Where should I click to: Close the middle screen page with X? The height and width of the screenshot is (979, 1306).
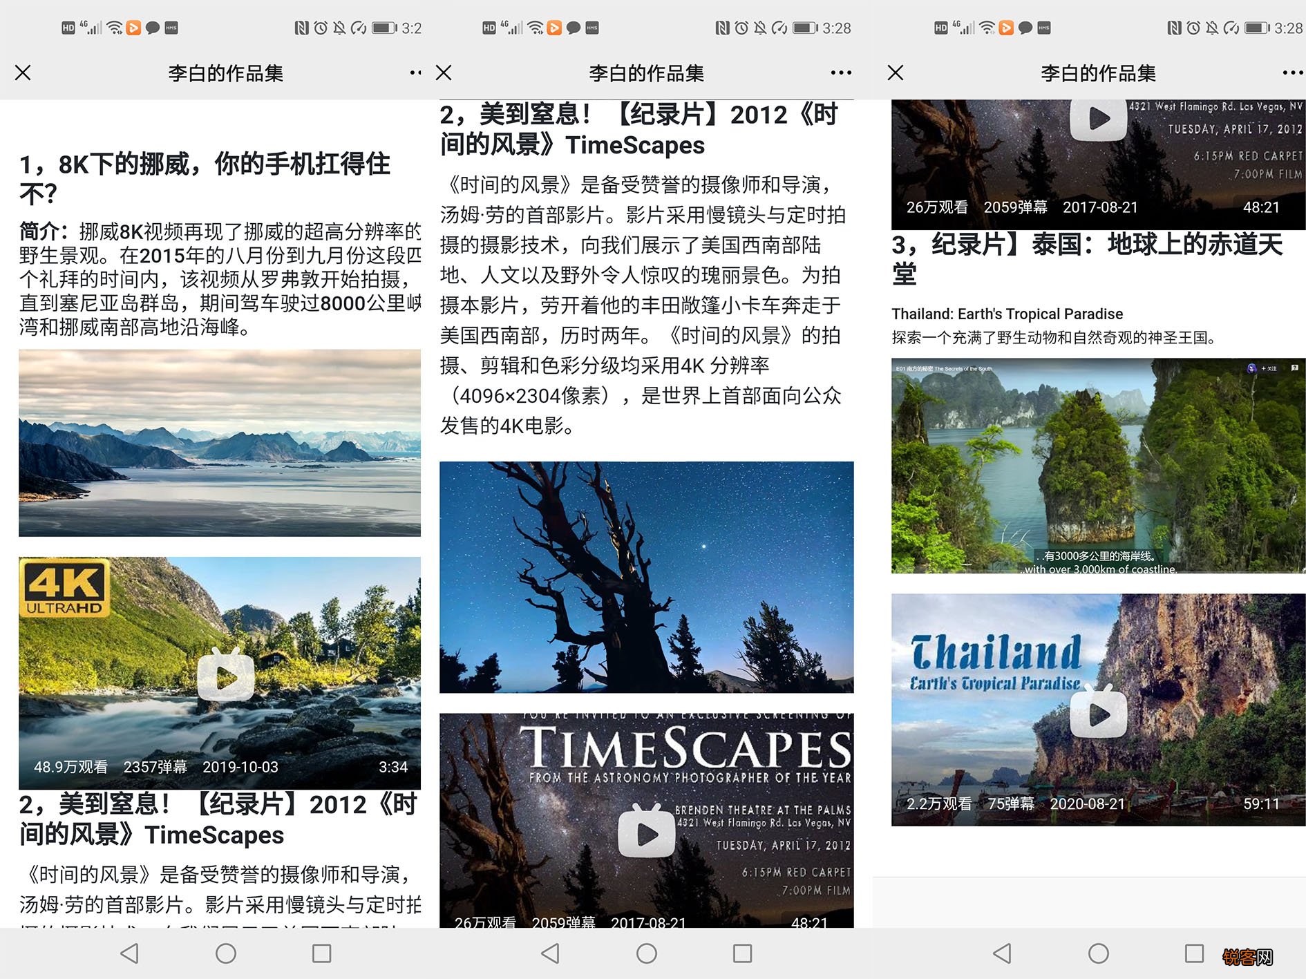(444, 73)
